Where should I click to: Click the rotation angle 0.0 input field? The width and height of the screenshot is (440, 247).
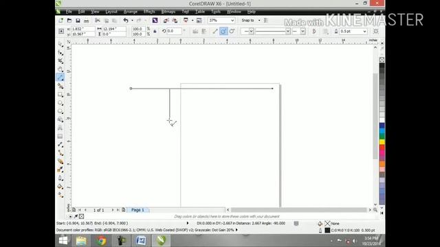click(x=175, y=31)
